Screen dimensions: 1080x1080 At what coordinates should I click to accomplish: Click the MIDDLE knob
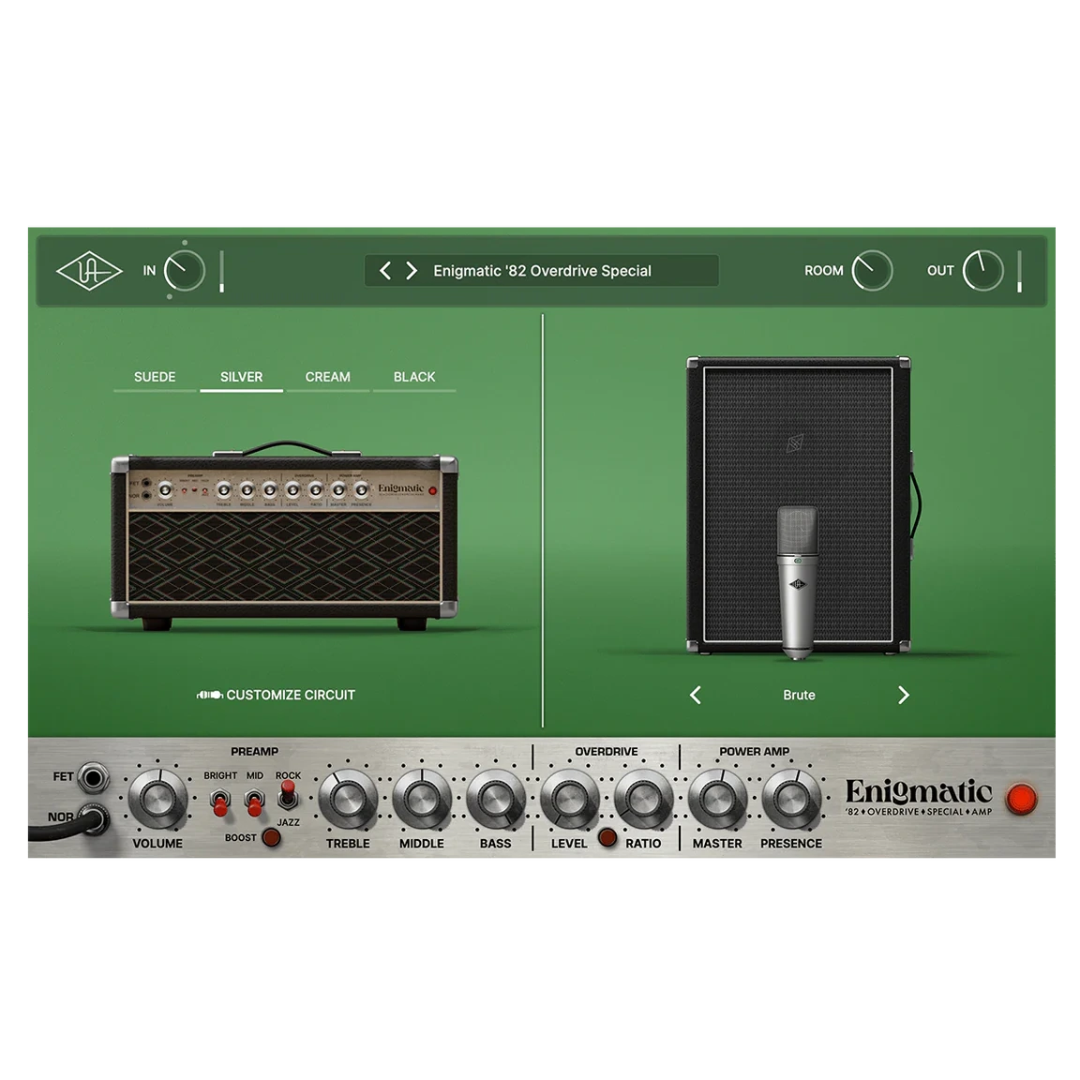pos(422,799)
